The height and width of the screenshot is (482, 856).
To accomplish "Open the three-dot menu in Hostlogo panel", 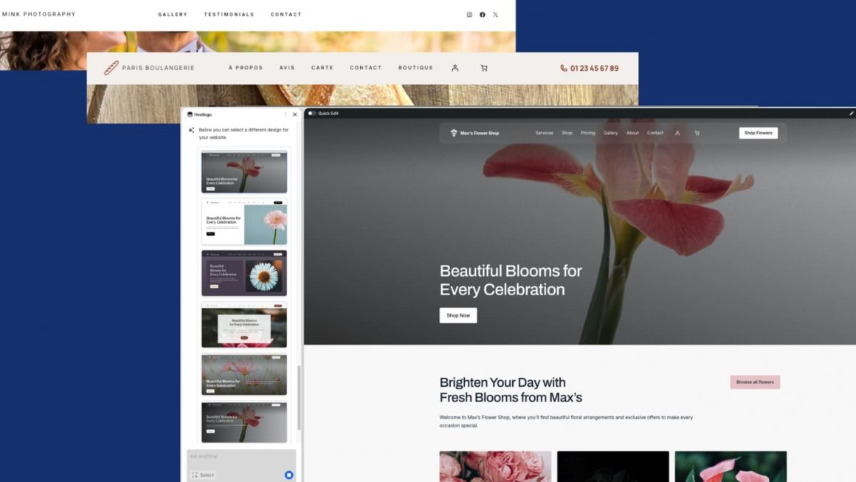I will (286, 114).
